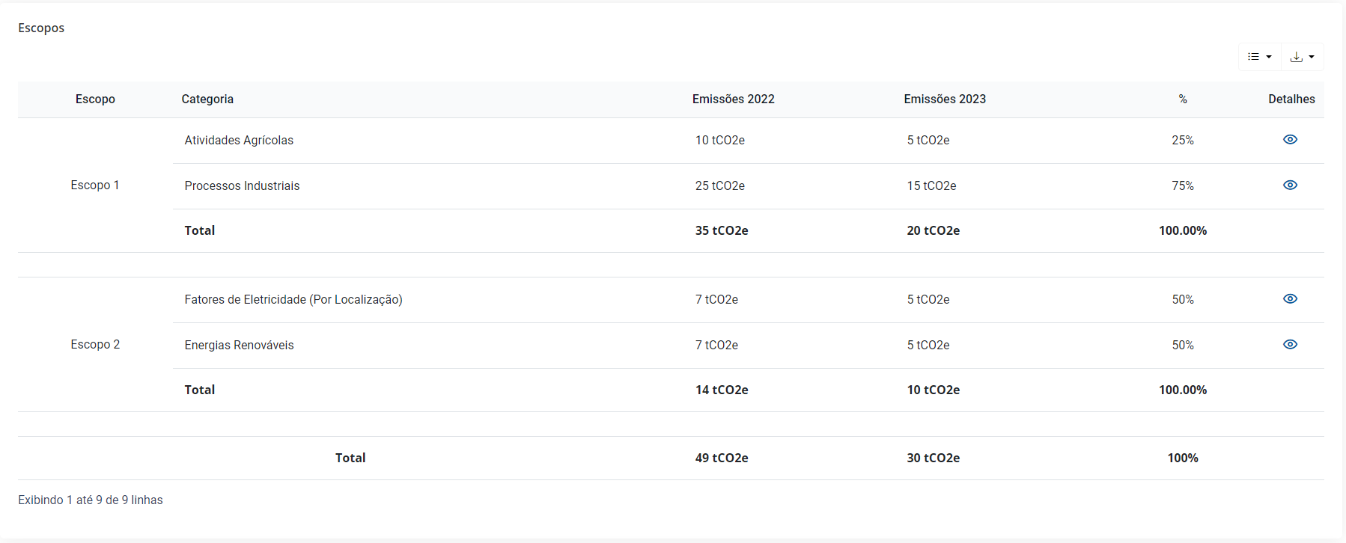Click the Escopos section title

click(41, 28)
